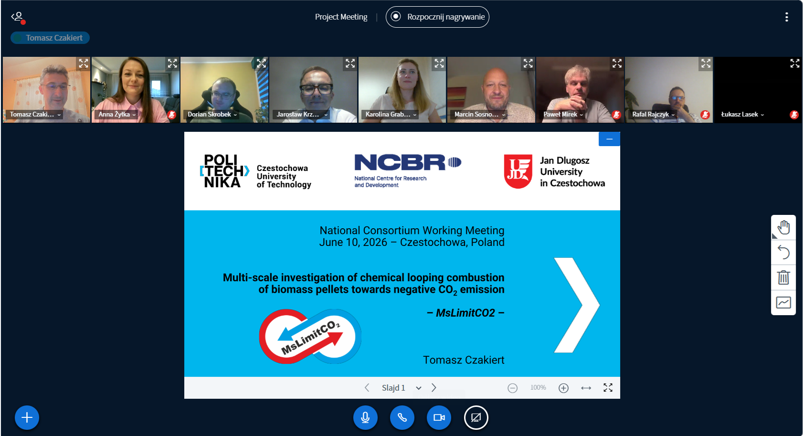Fullscreen Tomasz Czakiert's webcam
This screenshot has height=436, width=803.
84,64
